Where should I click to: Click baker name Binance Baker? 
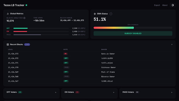[x=108, y=76]
